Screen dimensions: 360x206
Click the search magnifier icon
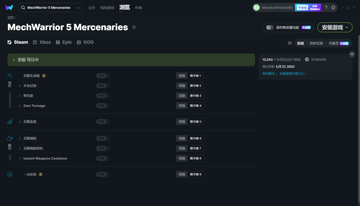tap(23, 8)
